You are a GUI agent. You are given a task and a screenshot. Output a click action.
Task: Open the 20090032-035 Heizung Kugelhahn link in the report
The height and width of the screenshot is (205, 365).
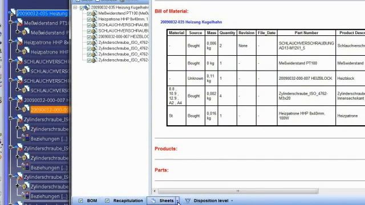pyautogui.click(x=191, y=22)
